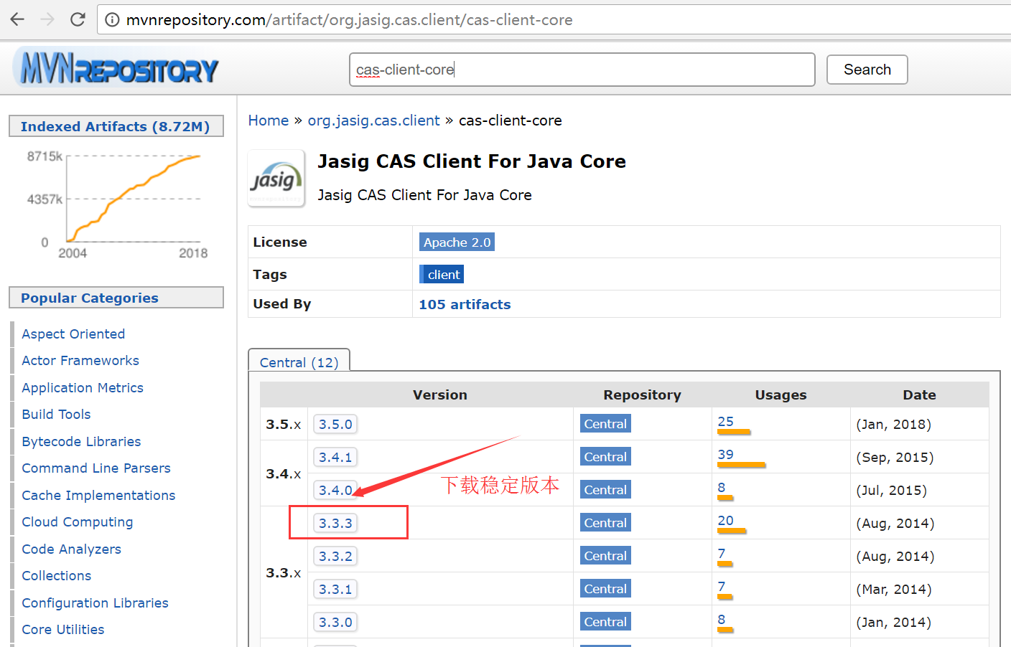The height and width of the screenshot is (647, 1011).
Task: Click Central badge in 3.4.0 row
Action: pyautogui.click(x=605, y=490)
